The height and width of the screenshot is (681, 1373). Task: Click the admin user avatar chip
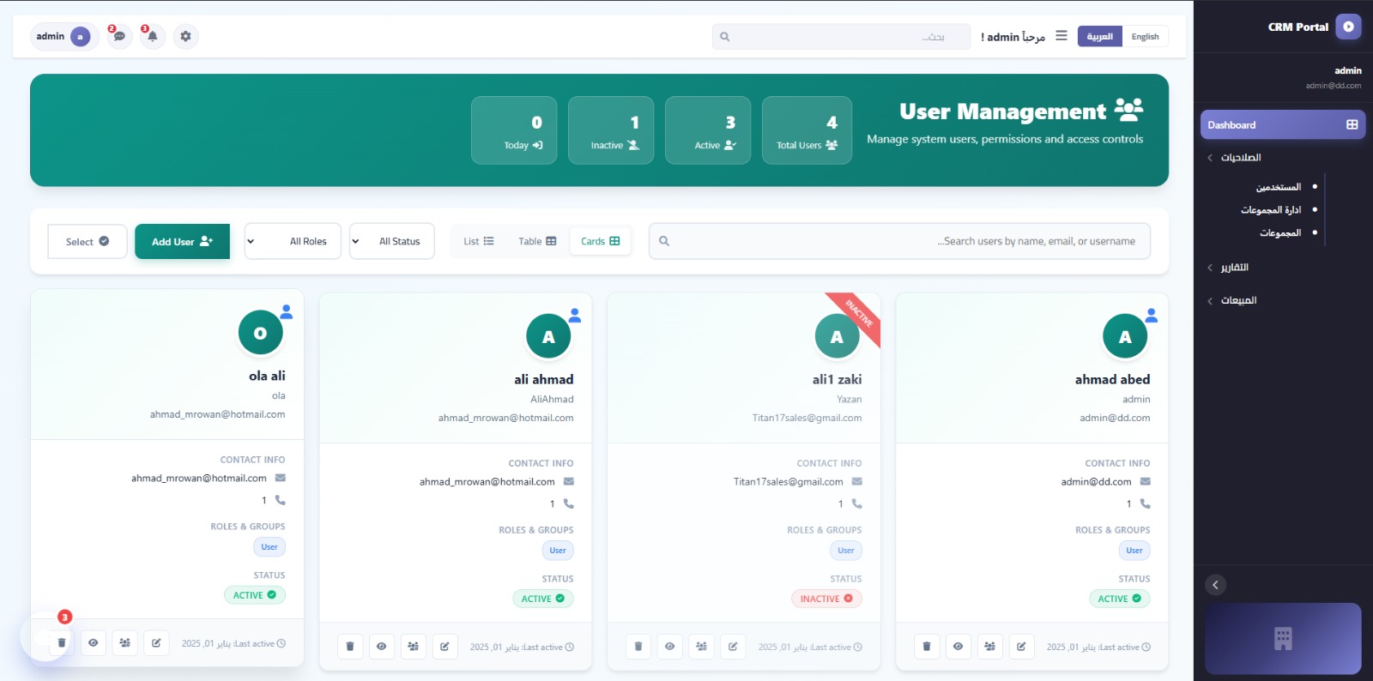[x=64, y=36]
